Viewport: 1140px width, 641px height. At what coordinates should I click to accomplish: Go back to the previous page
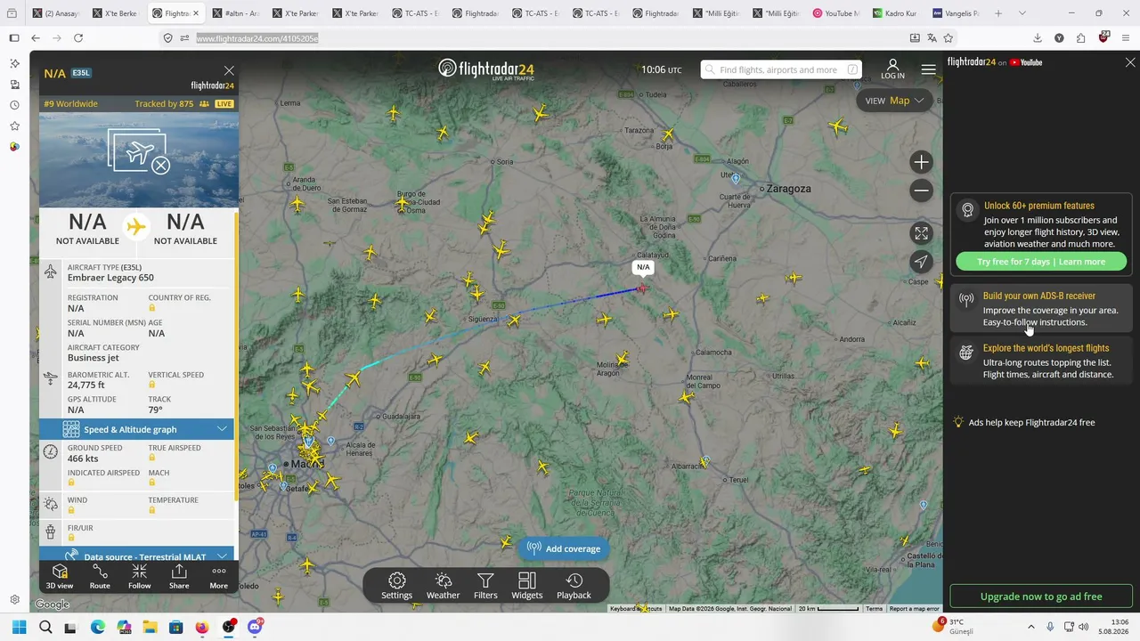pos(36,38)
